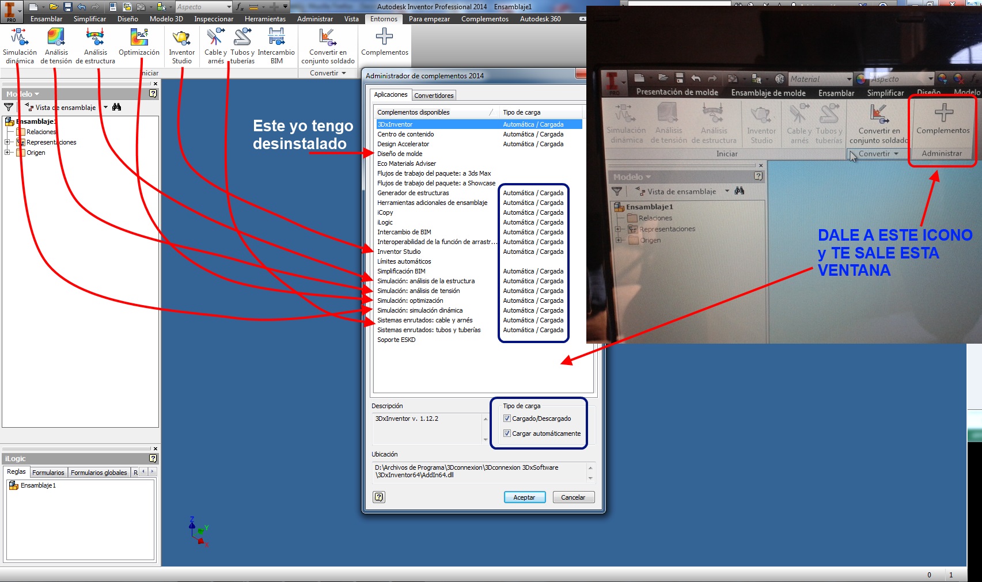Image resolution: width=982 pixels, height=582 pixels.
Task: Select the Eco Materials Adviser row
Action: pos(479,163)
